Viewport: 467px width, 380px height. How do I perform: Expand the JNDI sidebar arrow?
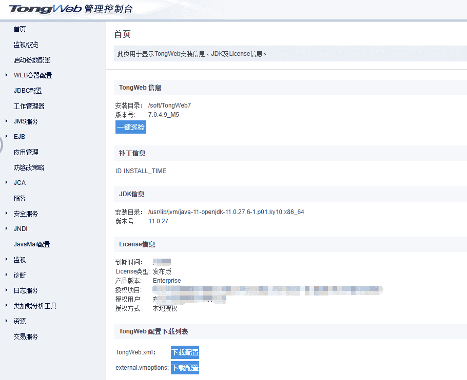[6, 229]
